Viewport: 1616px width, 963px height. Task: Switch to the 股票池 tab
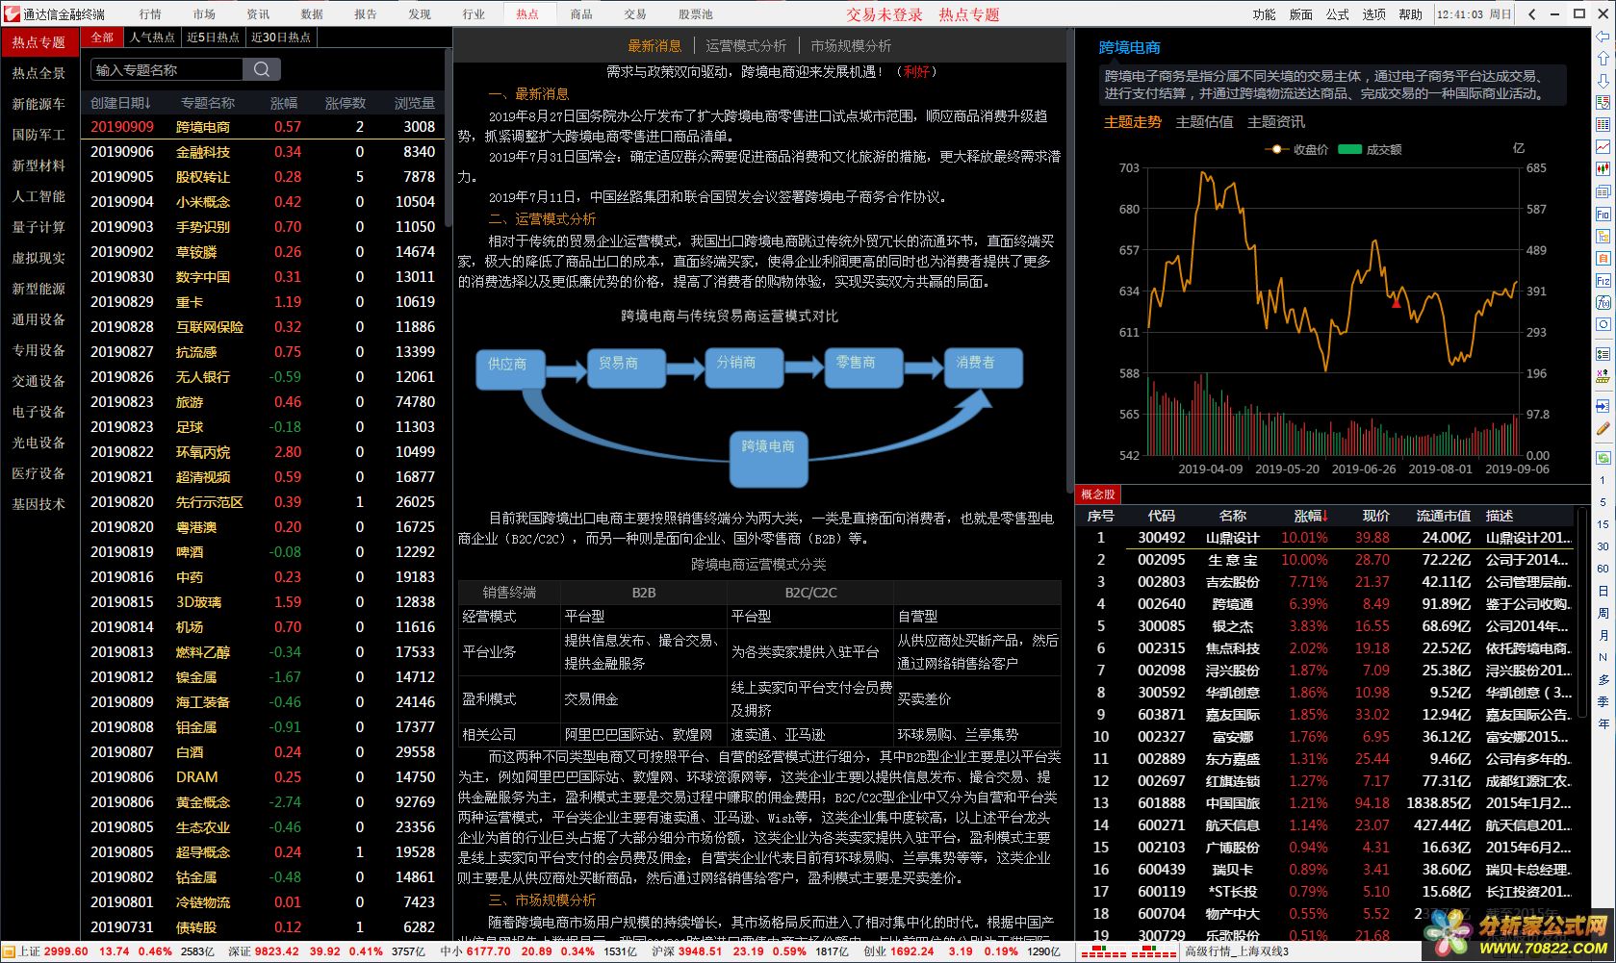[696, 14]
